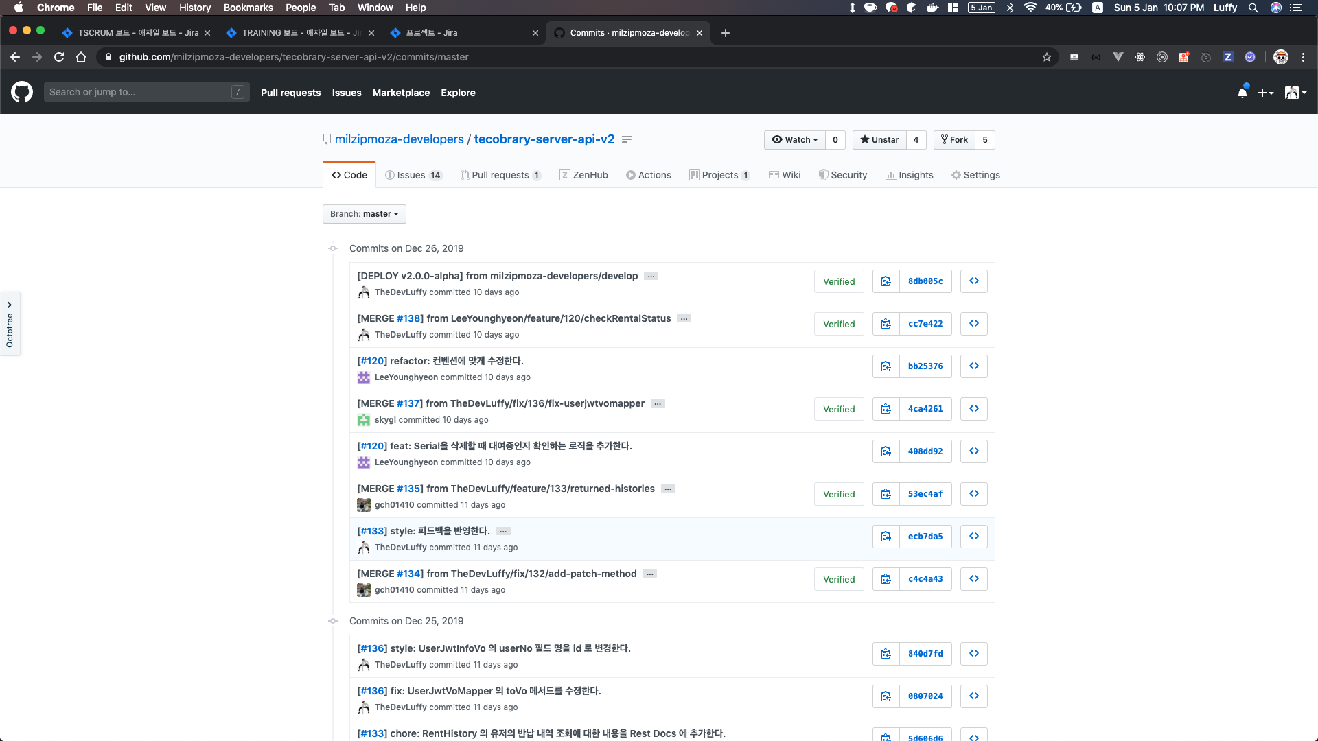Browse repository at commit cc7e422

[973, 324]
